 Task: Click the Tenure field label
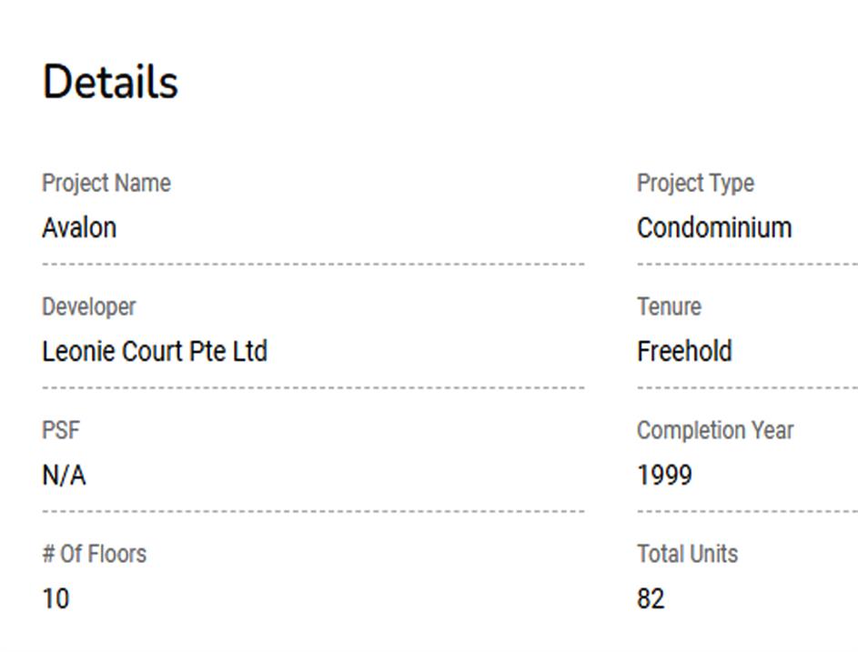[669, 306]
